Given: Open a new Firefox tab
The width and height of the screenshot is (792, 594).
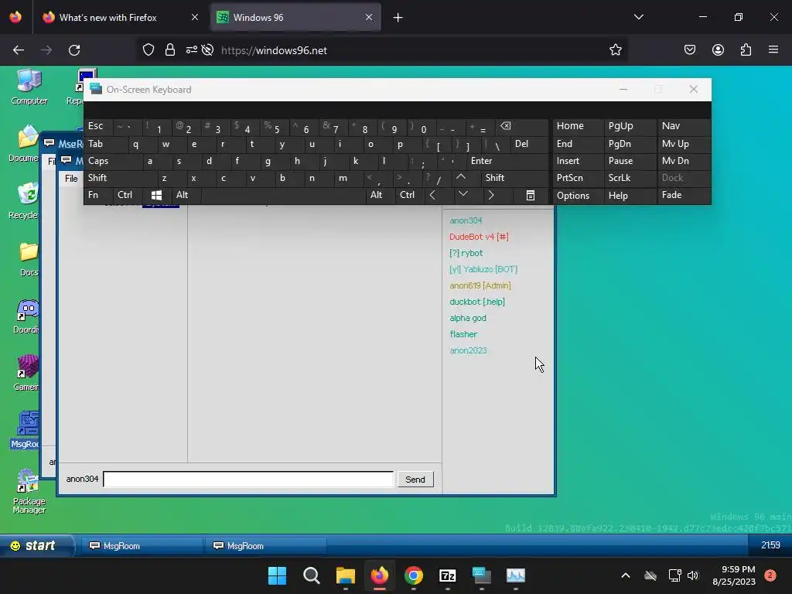Looking at the screenshot, I should (x=398, y=17).
